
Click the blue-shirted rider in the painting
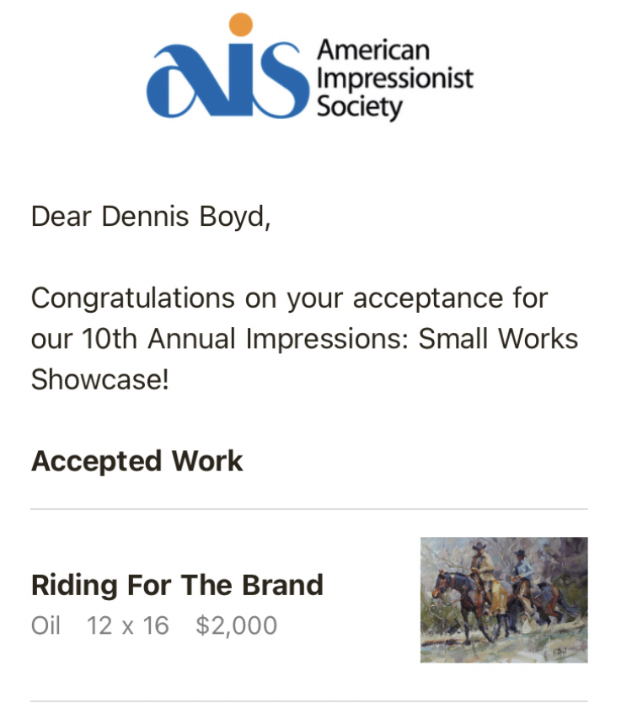(x=521, y=573)
